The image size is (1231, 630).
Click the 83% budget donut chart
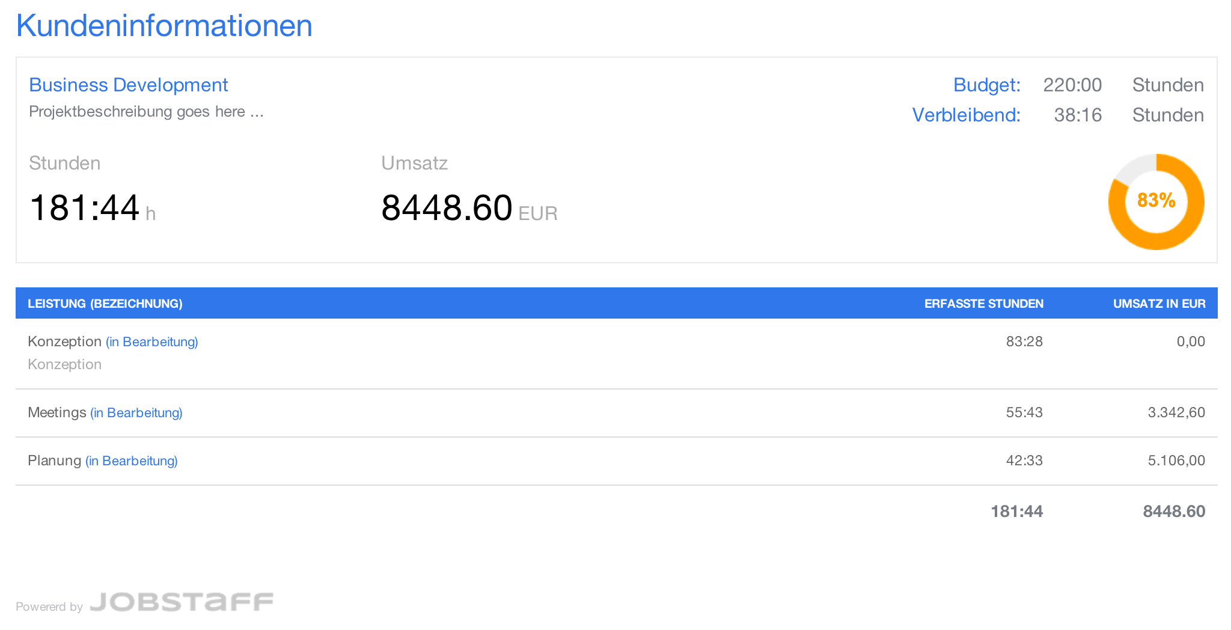click(1156, 201)
